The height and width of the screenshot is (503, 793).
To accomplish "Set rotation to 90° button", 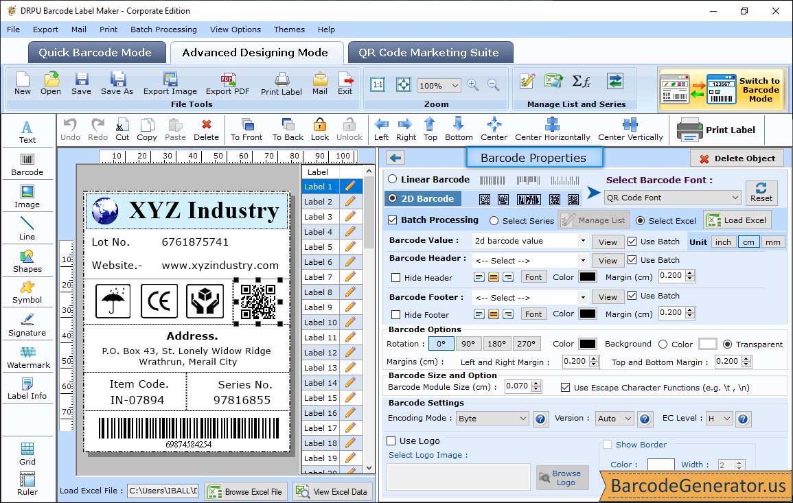I will (x=468, y=344).
